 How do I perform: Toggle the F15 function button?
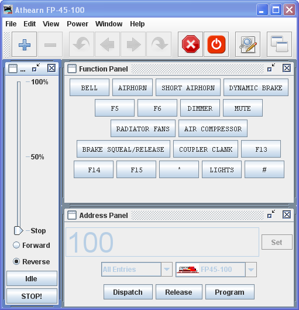136,169
